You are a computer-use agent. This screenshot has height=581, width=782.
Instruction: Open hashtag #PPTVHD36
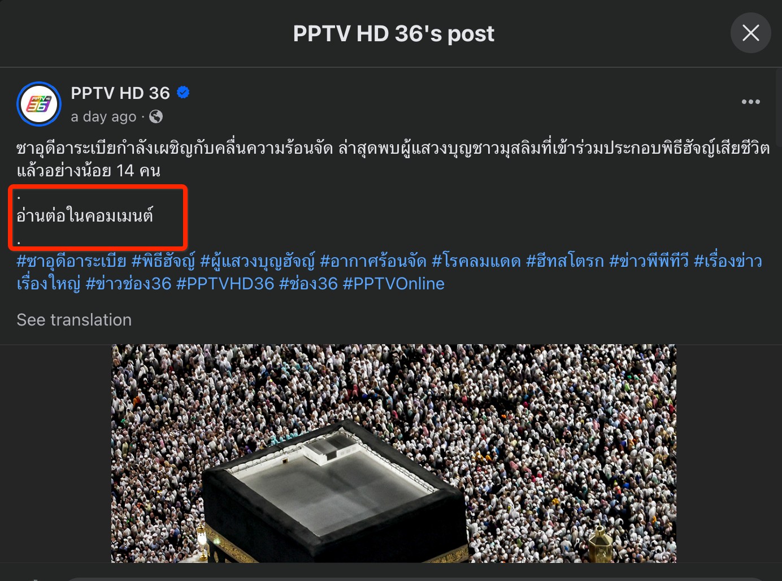point(225,284)
